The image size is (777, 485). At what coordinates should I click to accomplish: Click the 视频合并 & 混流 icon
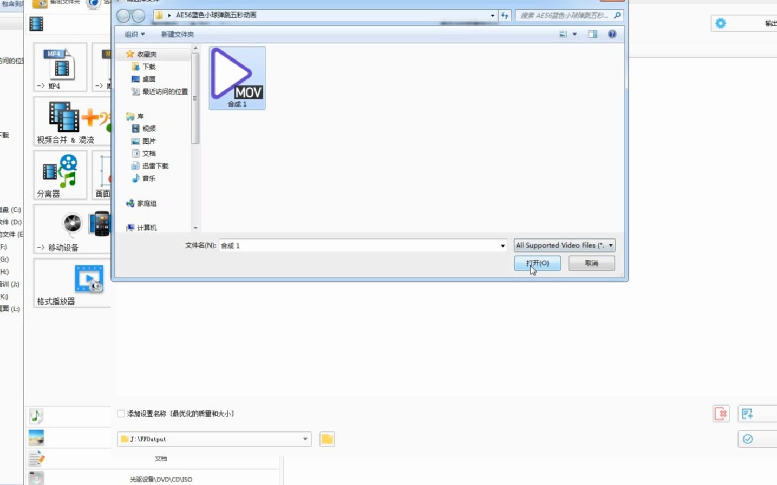[x=72, y=122]
